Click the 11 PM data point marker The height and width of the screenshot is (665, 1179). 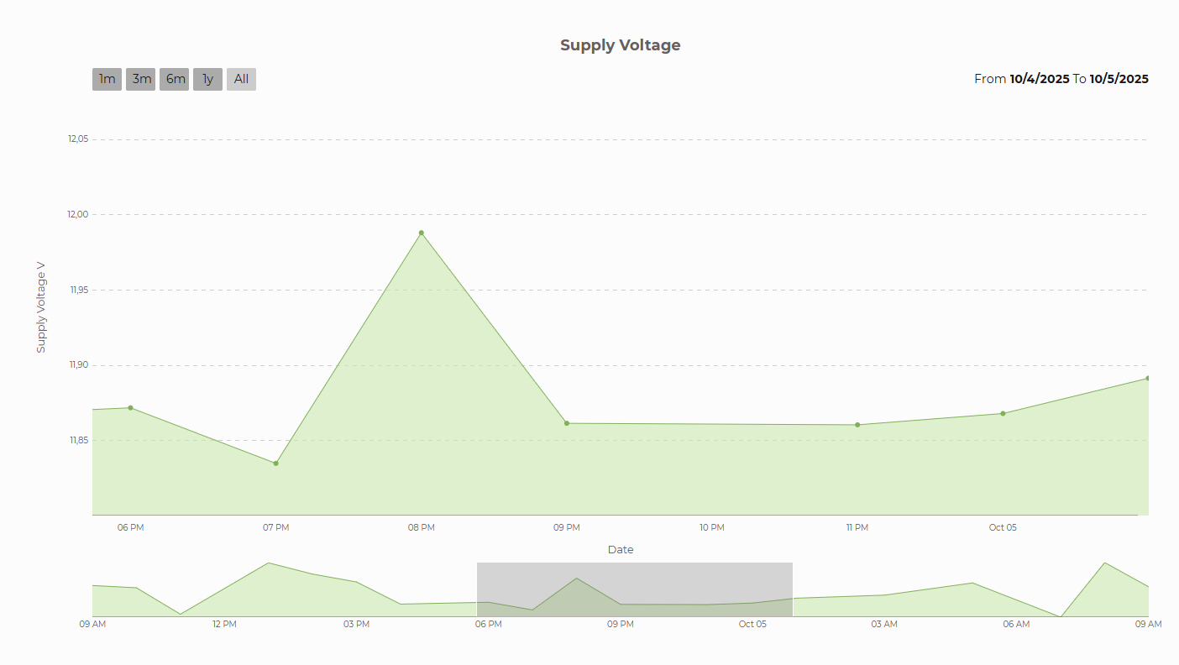click(857, 425)
